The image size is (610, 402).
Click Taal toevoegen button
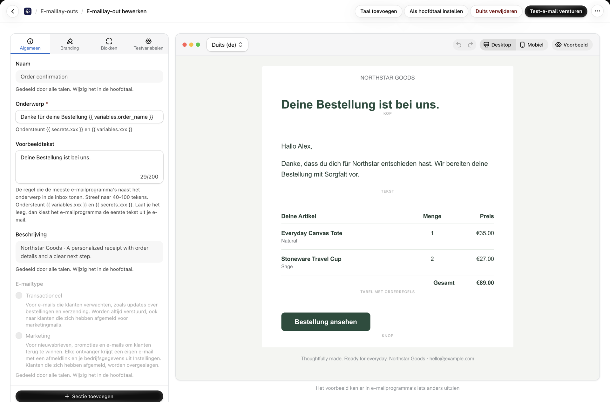pyautogui.click(x=378, y=11)
